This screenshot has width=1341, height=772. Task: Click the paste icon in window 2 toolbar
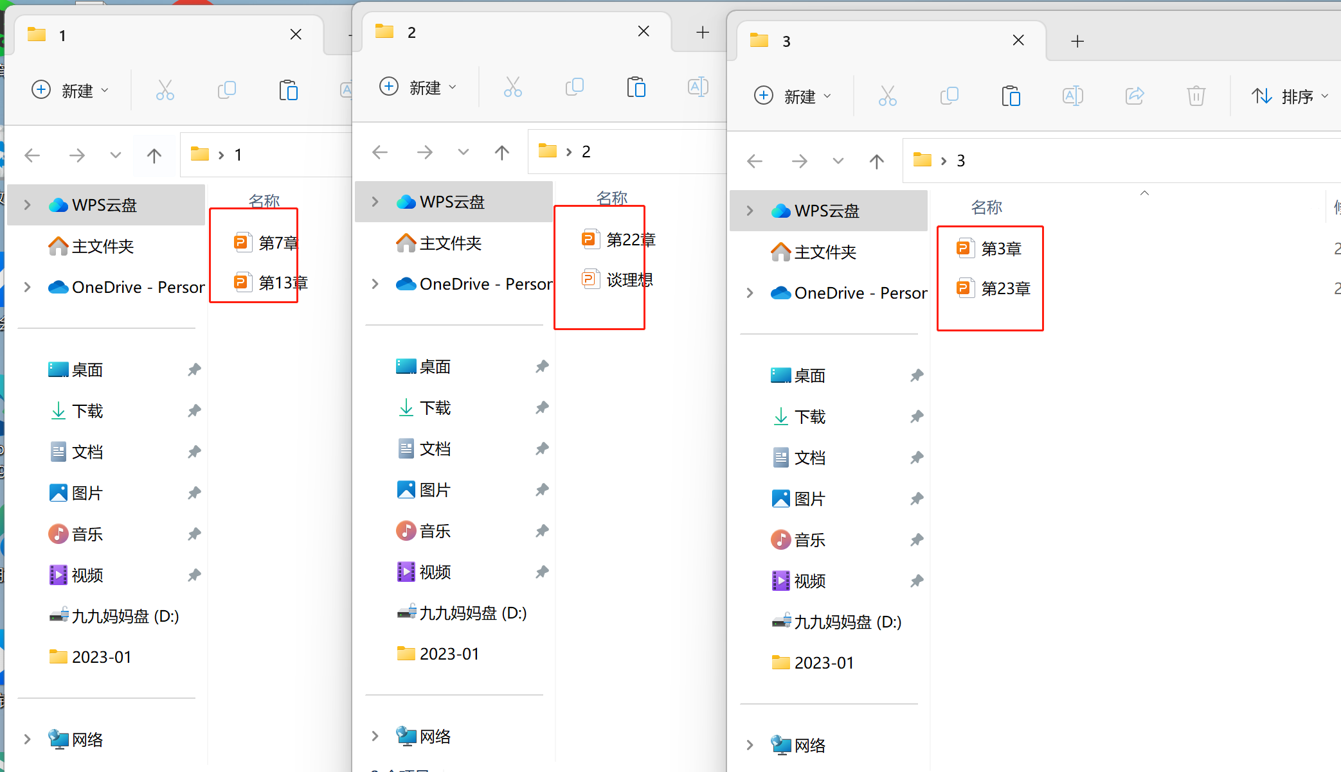(636, 87)
